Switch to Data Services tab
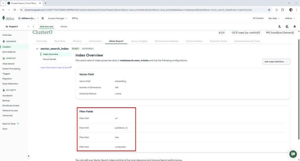 [47, 26]
